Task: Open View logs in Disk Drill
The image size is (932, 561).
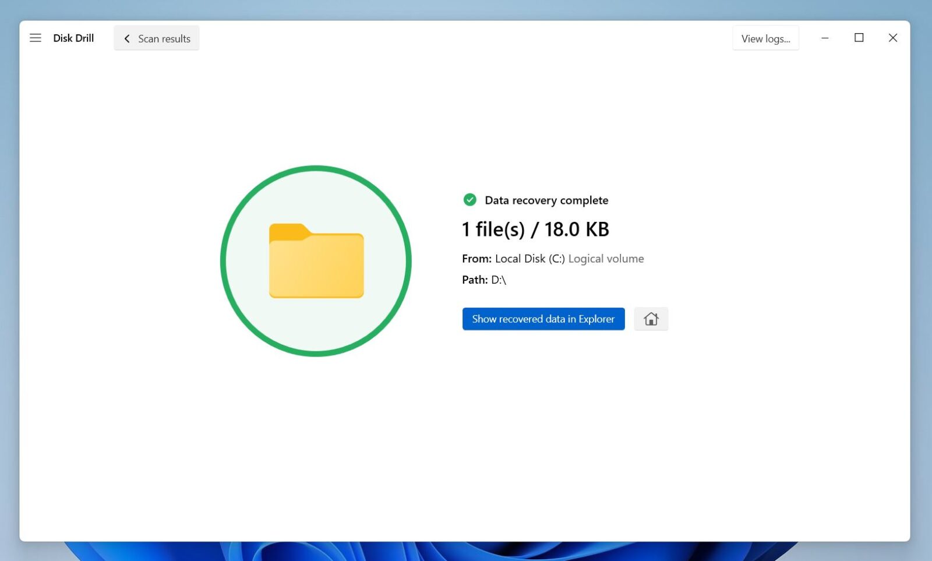Action: click(x=765, y=37)
